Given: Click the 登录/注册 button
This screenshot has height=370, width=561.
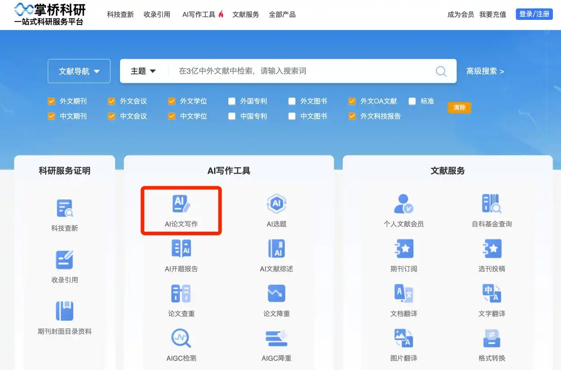Looking at the screenshot, I should (534, 14).
